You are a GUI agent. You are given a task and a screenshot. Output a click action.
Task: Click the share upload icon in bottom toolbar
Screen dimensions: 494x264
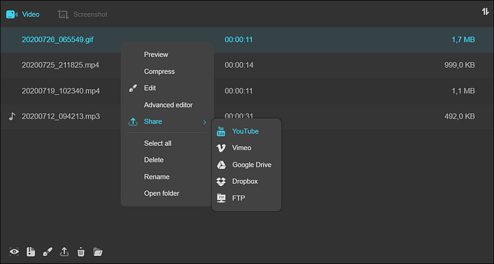64,252
